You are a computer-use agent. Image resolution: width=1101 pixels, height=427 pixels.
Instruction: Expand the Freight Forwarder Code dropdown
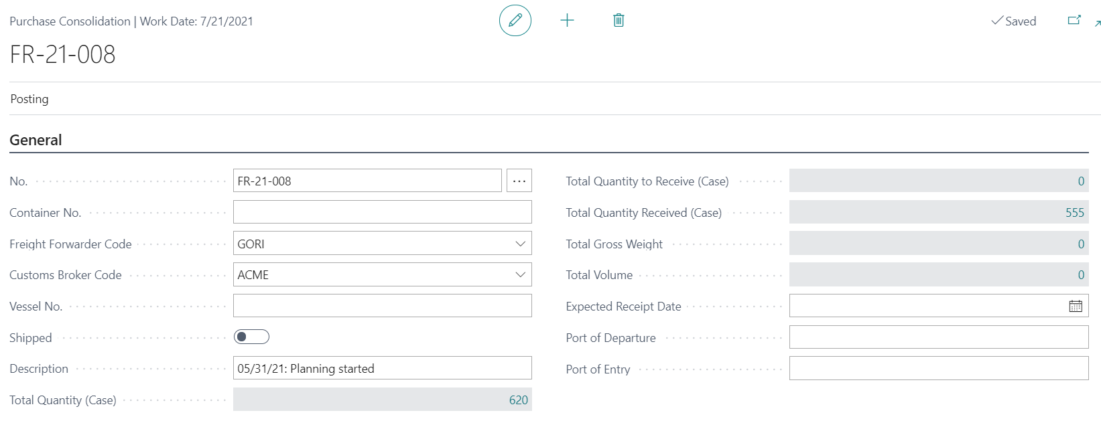click(520, 244)
